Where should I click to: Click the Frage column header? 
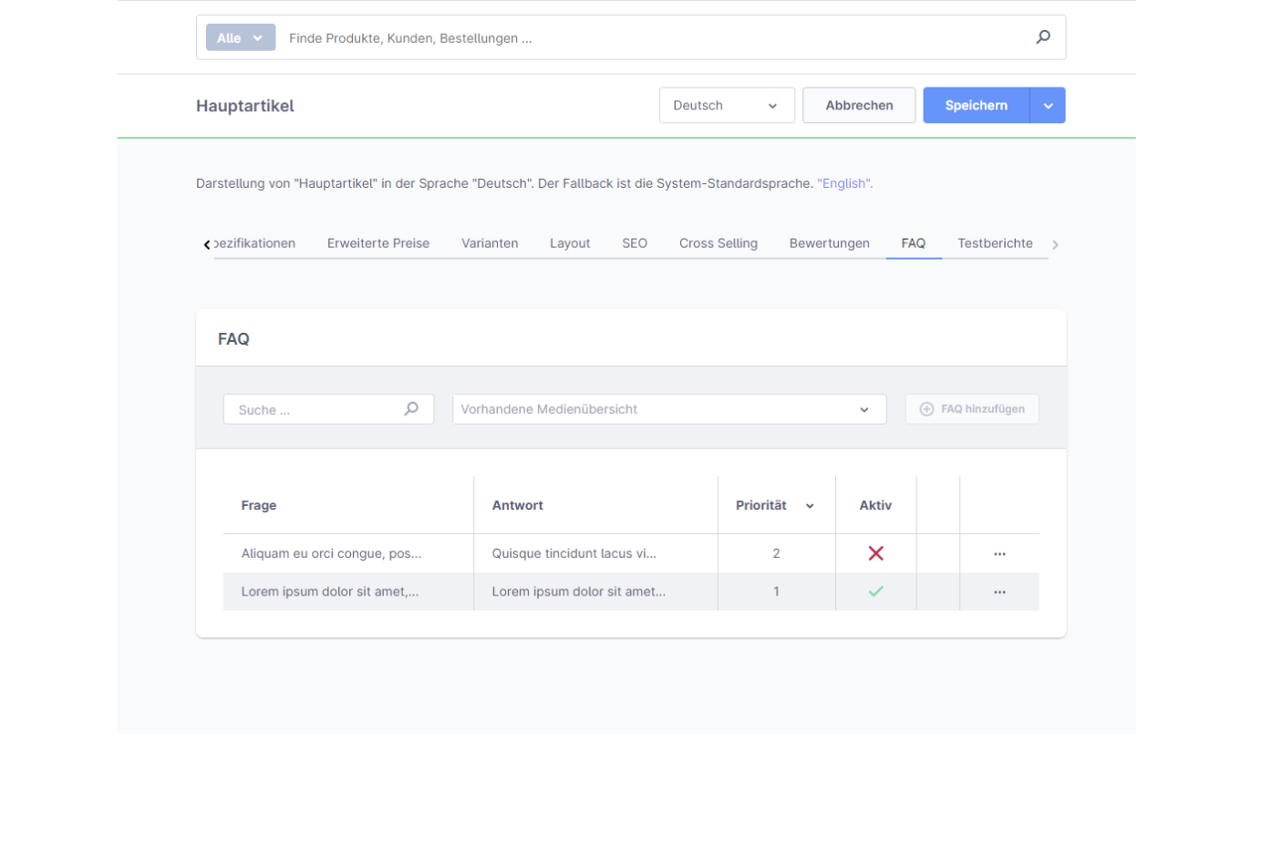[x=259, y=505]
